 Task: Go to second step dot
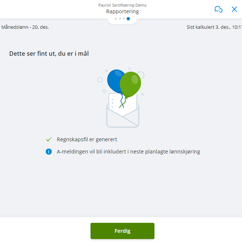[x=120, y=19]
